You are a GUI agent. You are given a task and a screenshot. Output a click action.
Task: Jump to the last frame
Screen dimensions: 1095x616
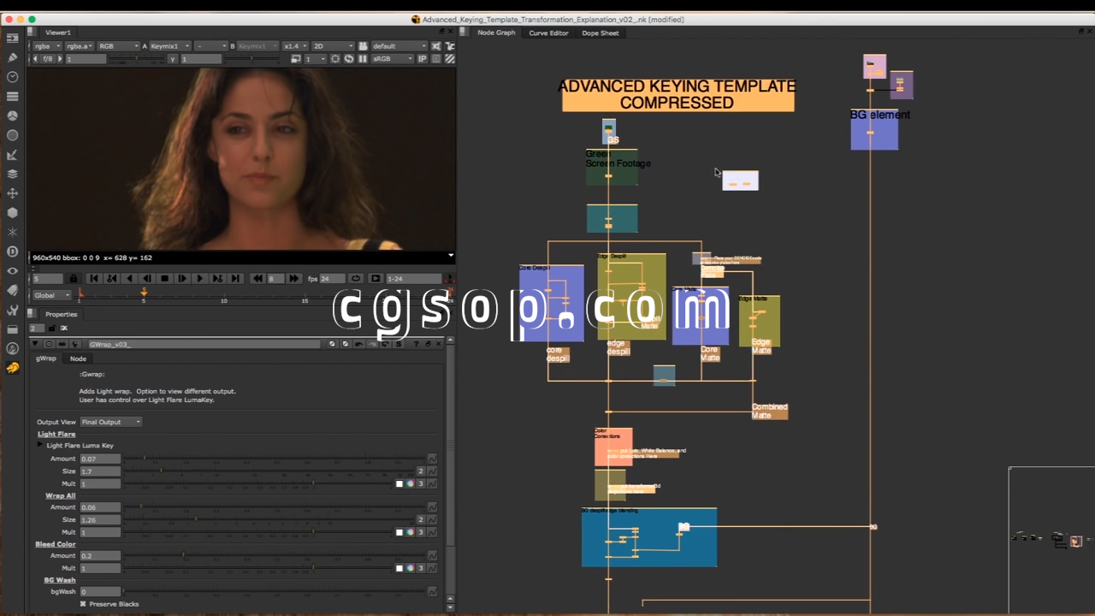pyautogui.click(x=235, y=279)
